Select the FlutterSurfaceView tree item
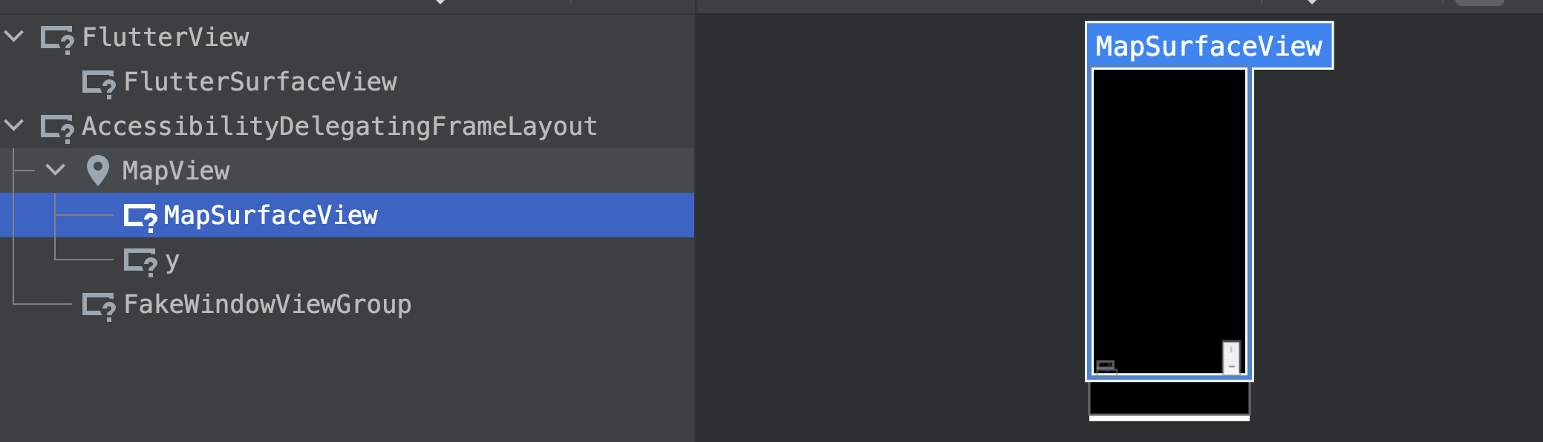Screen dimensions: 1543x442 pos(261,82)
